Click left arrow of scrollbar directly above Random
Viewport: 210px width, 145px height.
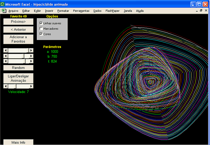pyautogui.click(x=5, y=61)
